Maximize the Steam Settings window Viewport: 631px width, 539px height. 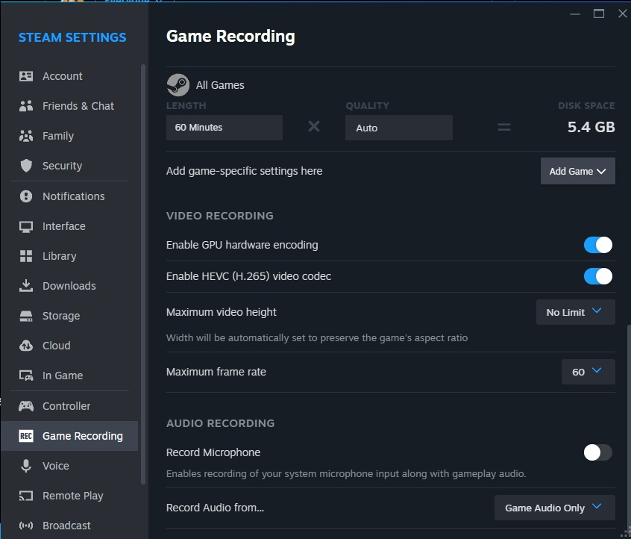tap(599, 13)
